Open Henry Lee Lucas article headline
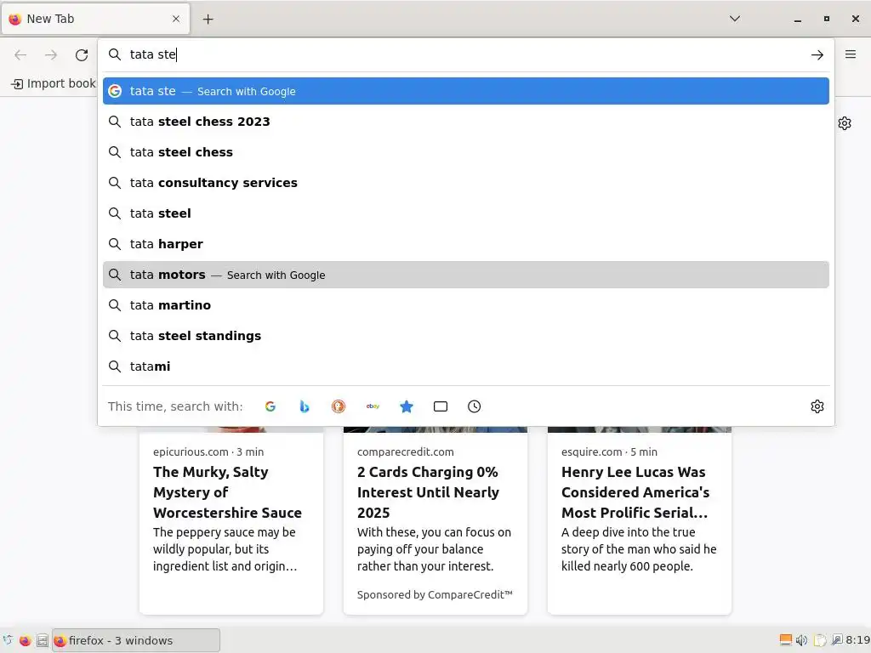 635,492
